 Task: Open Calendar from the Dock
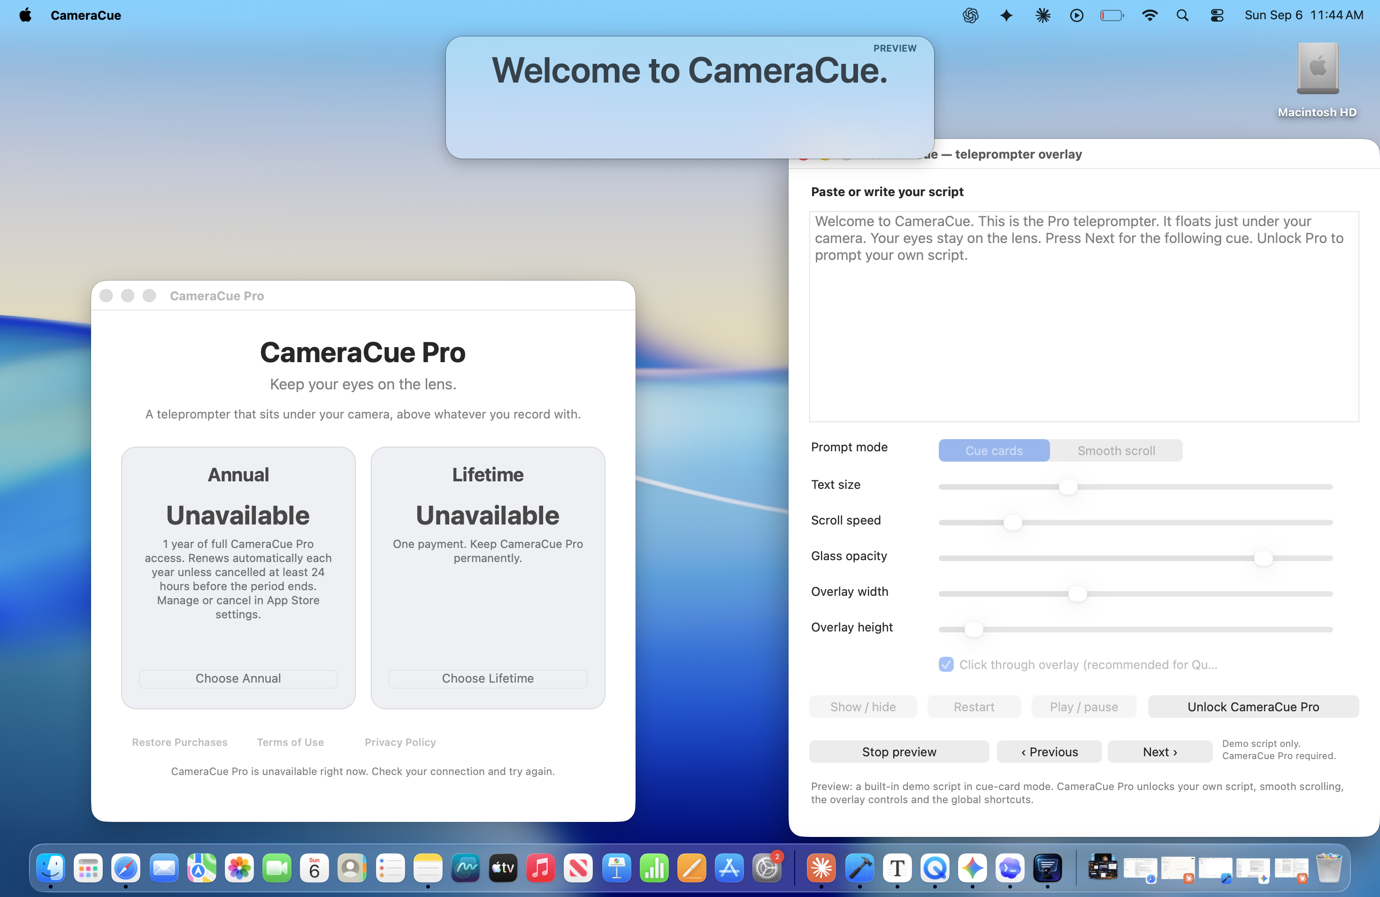pyautogui.click(x=314, y=868)
